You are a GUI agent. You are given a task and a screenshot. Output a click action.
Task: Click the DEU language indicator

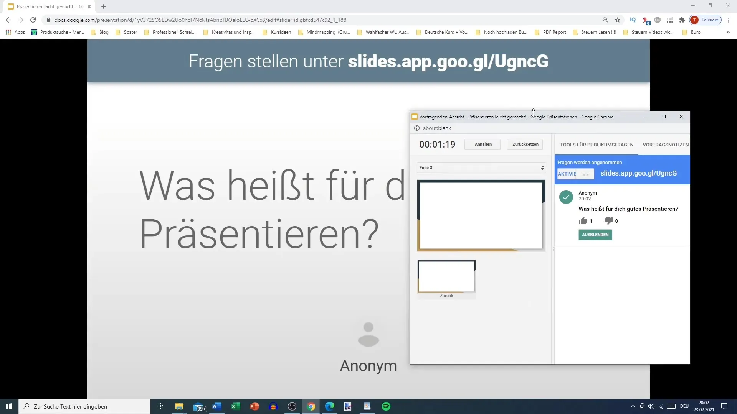pos(684,406)
